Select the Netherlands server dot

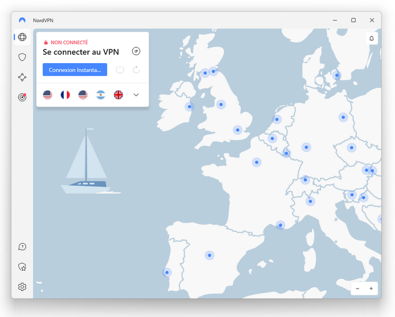click(x=277, y=119)
